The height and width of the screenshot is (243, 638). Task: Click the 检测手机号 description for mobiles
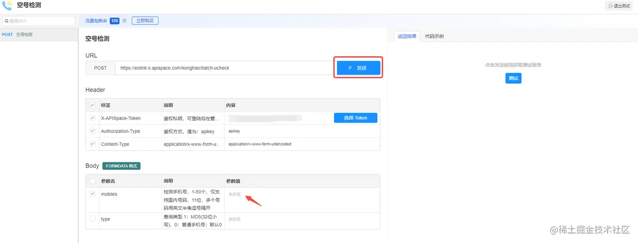192,200
